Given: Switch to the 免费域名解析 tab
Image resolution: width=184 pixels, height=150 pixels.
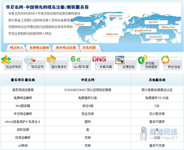Looking at the screenshot, I should click(39, 48).
